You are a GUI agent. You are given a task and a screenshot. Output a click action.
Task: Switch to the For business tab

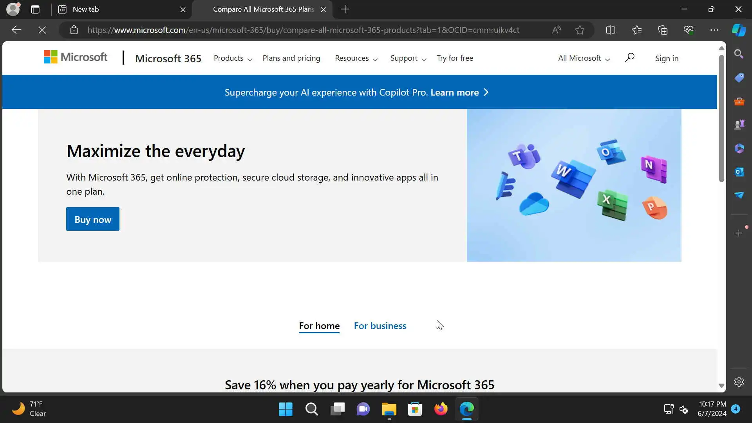pos(380,326)
